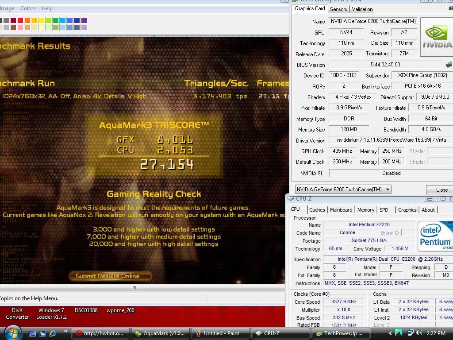Viewport: 453px width, 340px height.
Task: Show hidden system tray icons arrow
Action: point(390,333)
